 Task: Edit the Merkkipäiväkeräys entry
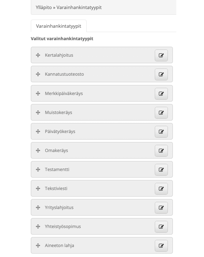pyautogui.click(x=161, y=94)
